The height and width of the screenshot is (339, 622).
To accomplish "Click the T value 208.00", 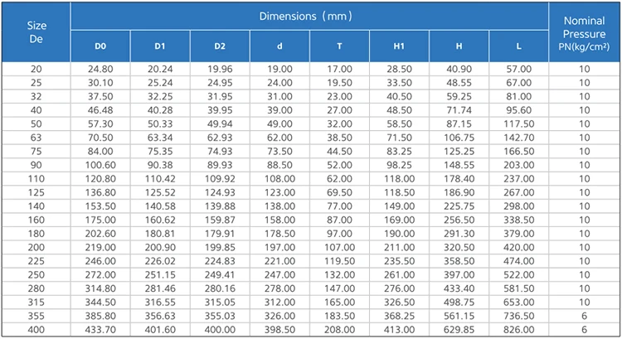I will 339,330.
